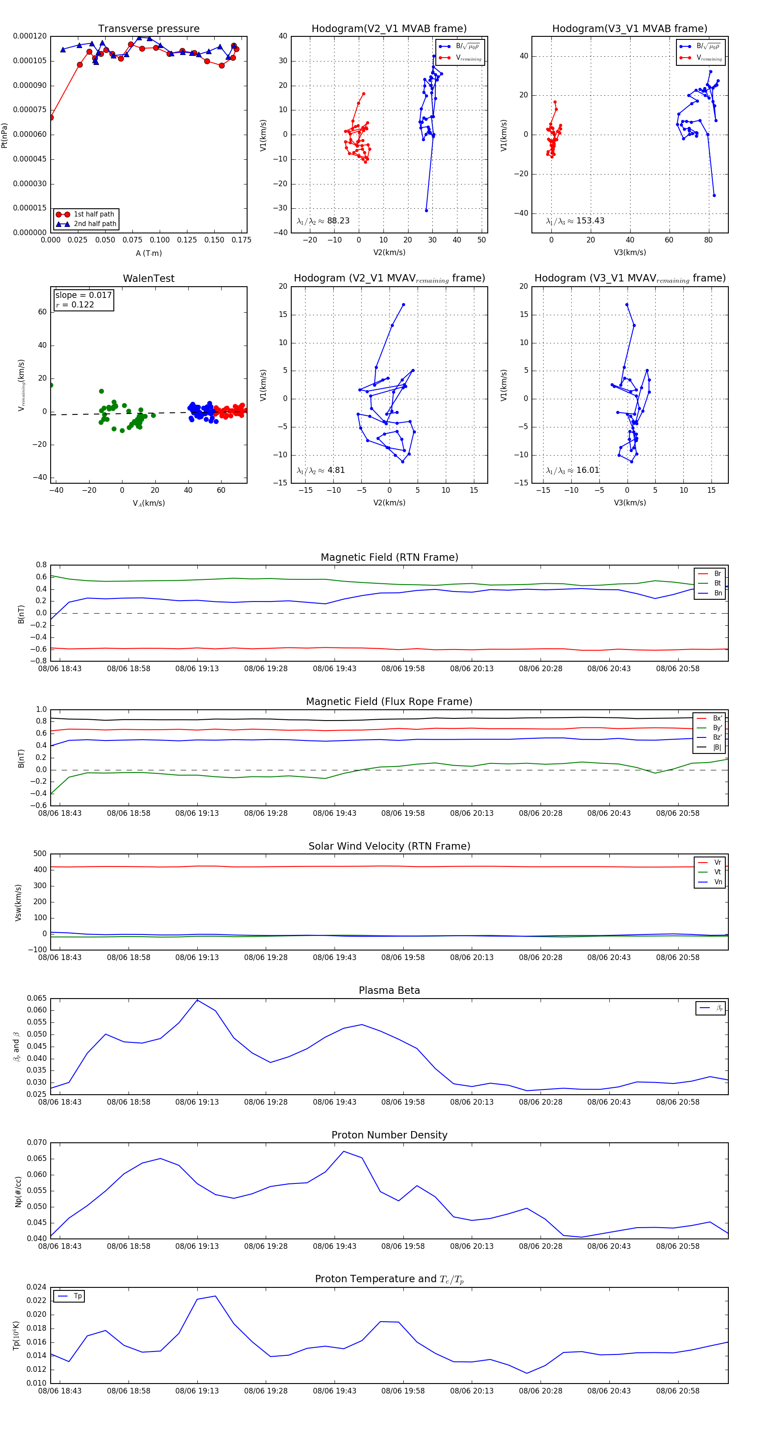
Task: Click the 'A (T·m)' x-axis label
Action: [x=148, y=253]
